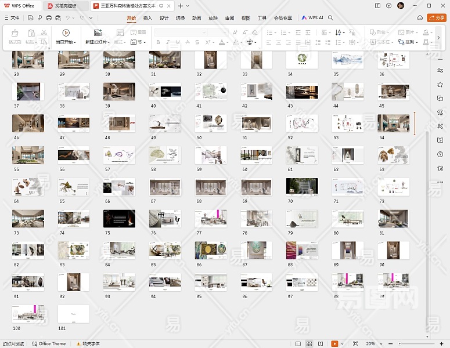Start slideshow from status bar play button

pos(334,344)
